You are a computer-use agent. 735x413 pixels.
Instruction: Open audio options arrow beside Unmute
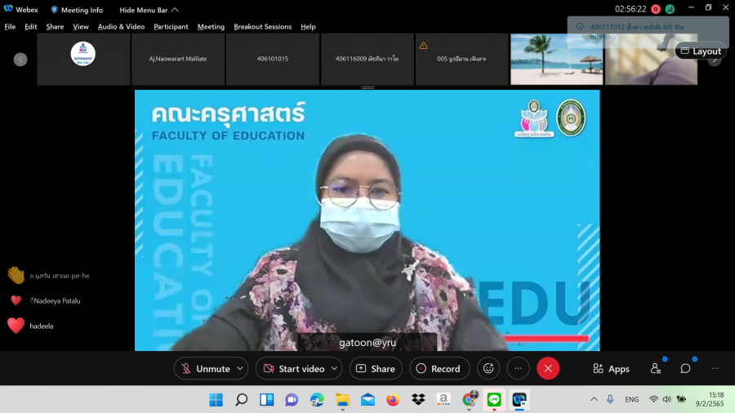240,369
